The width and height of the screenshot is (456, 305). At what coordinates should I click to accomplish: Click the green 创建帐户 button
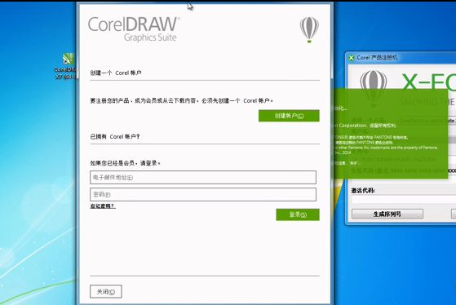click(289, 116)
